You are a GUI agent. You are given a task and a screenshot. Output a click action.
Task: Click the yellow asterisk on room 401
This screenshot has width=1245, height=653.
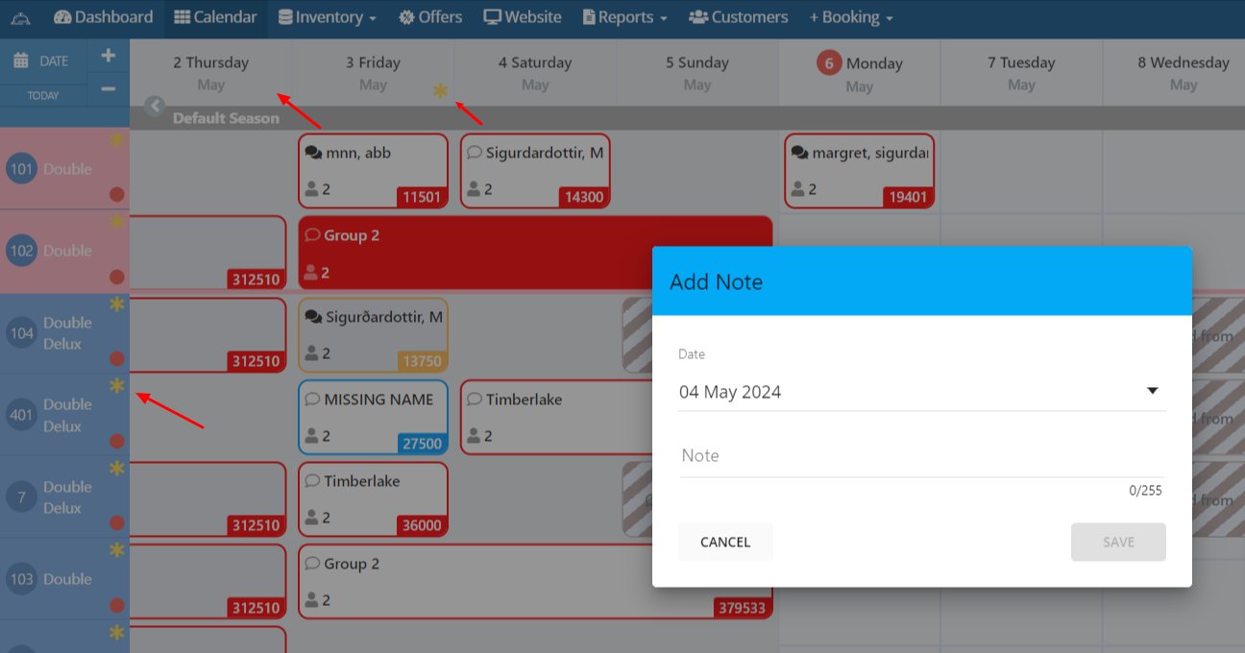116,386
